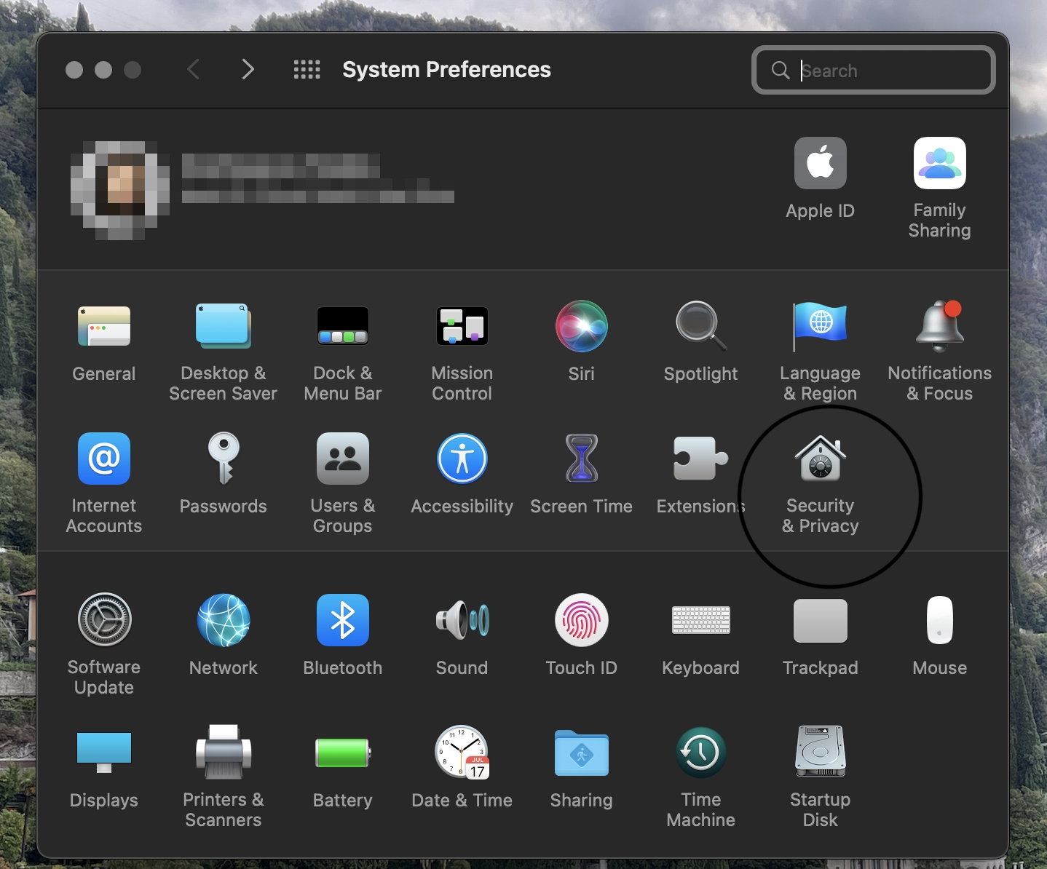This screenshot has width=1047, height=869.
Task: Click the magnifying glass in search box
Action: (x=781, y=70)
